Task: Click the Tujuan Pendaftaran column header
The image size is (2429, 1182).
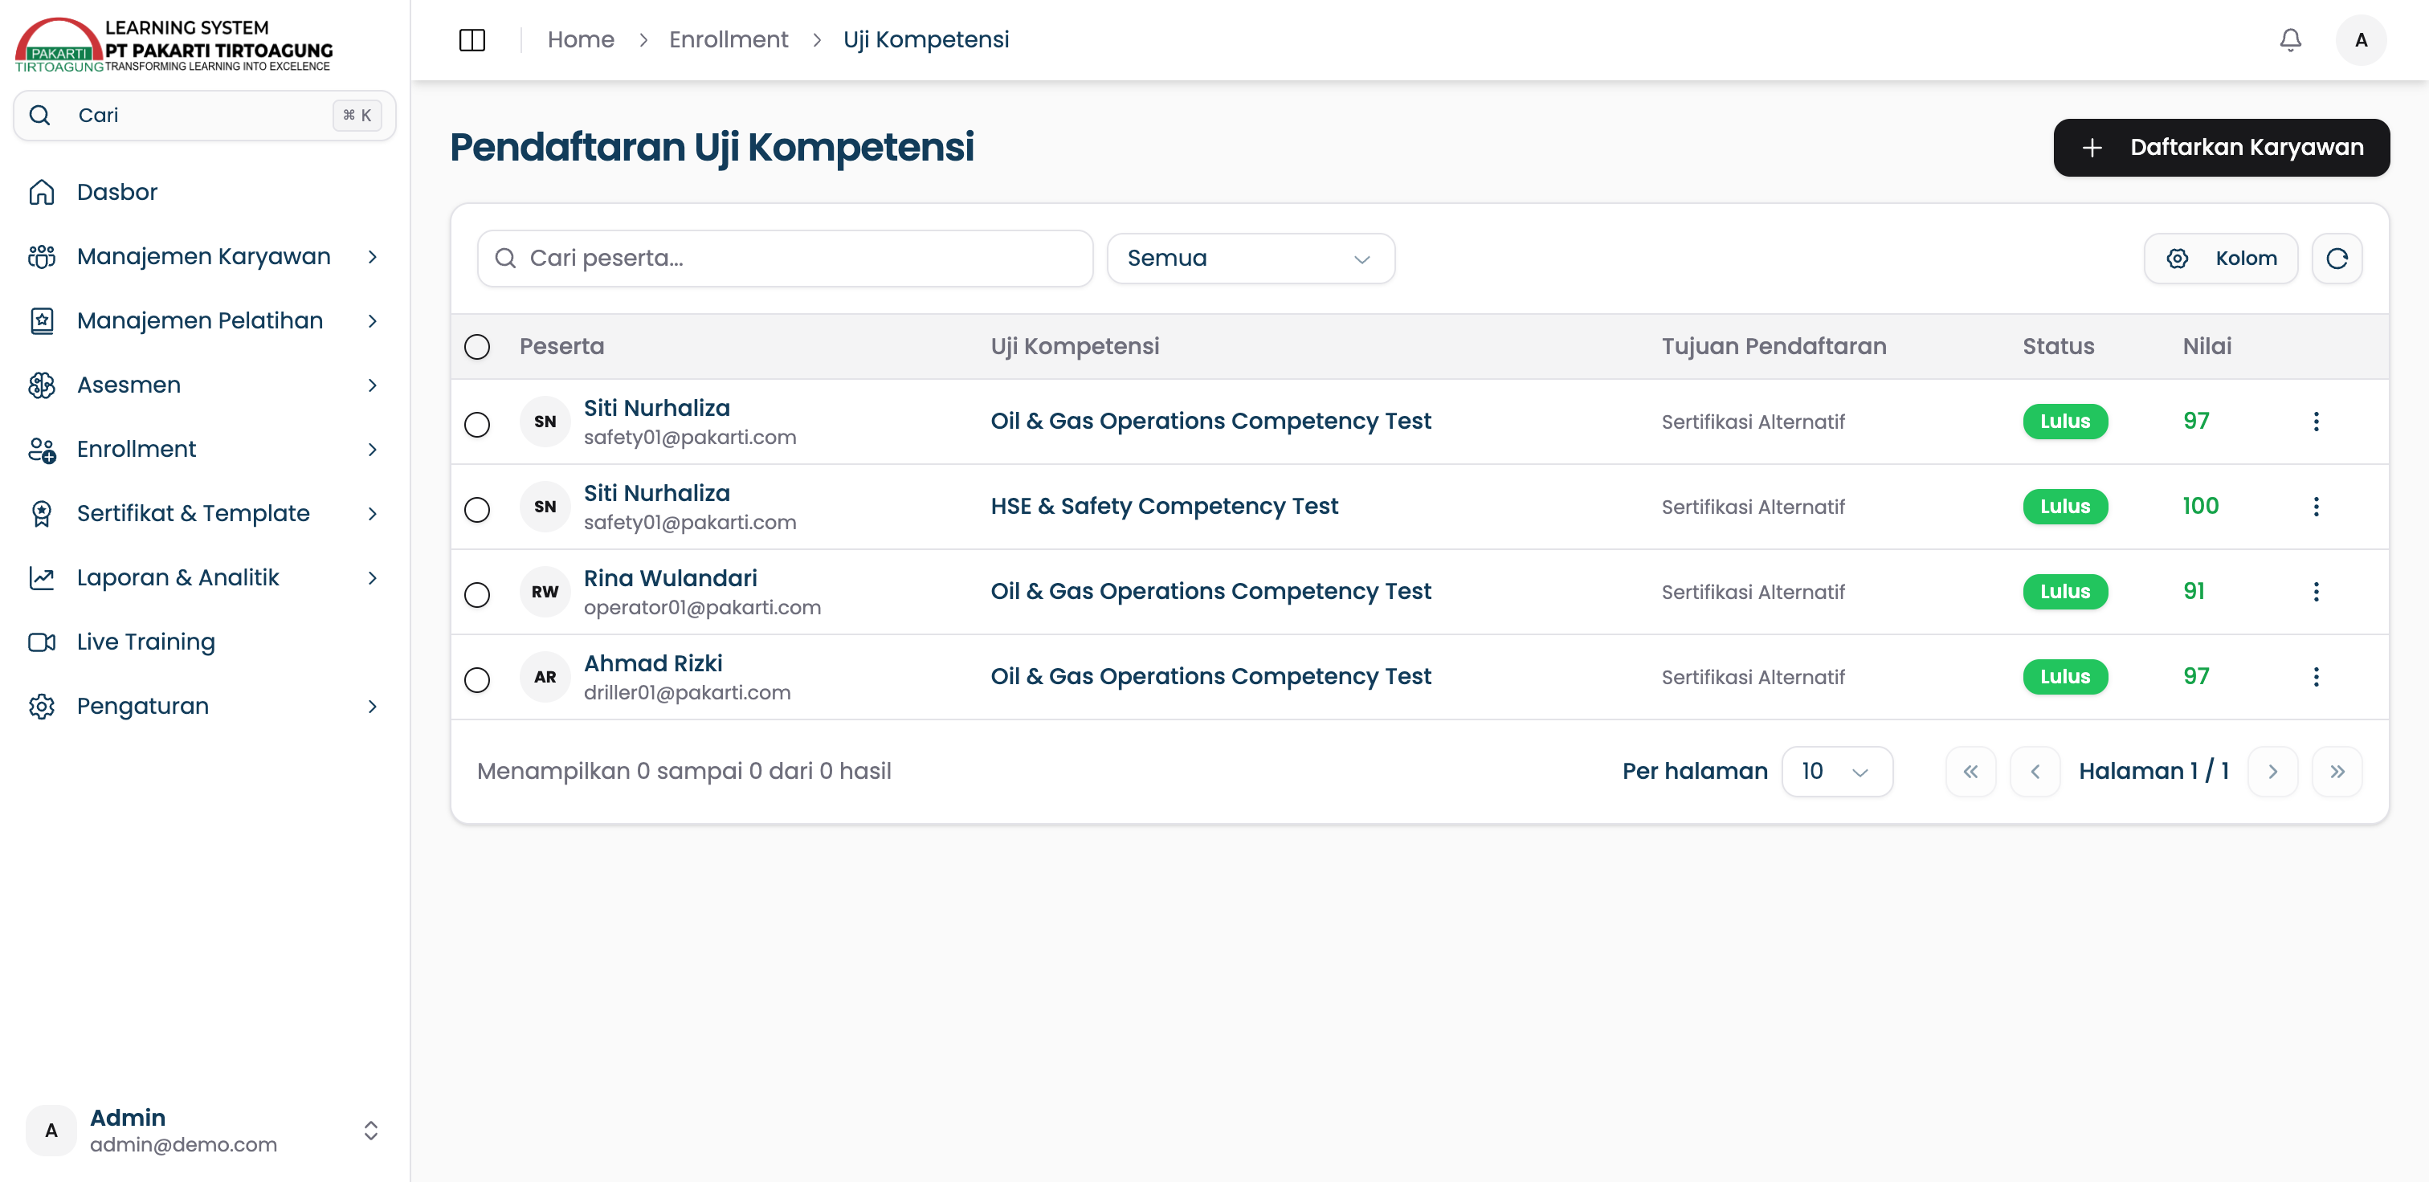Action: point(1774,346)
